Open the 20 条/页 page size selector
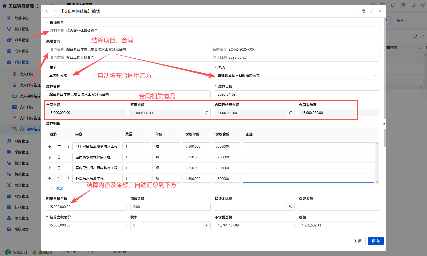The width and height of the screenshot is (427, 256). pyautogui.click(x=122, y=251)
